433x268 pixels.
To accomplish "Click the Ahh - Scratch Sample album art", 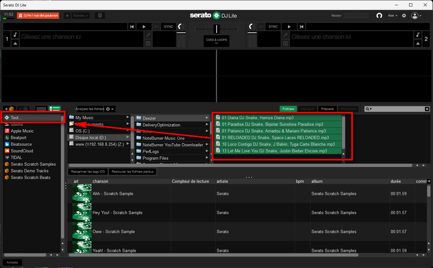I will click(82, 193).
